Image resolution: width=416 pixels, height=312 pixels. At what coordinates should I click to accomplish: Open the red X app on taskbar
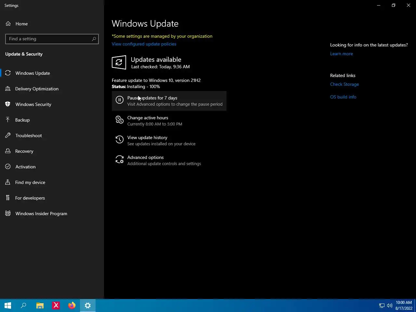56,305
